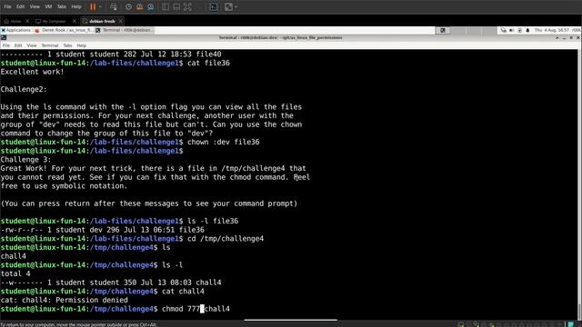The image size is (582, 327).
Task: Click 'total 4' output line
Action: click(15, 273)
